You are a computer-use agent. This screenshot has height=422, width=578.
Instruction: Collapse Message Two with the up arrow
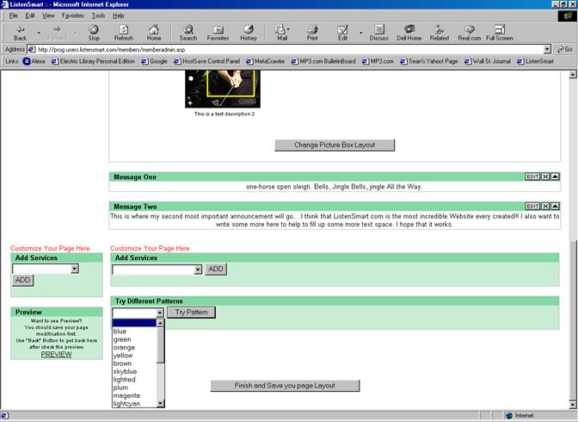pos(555,207)
